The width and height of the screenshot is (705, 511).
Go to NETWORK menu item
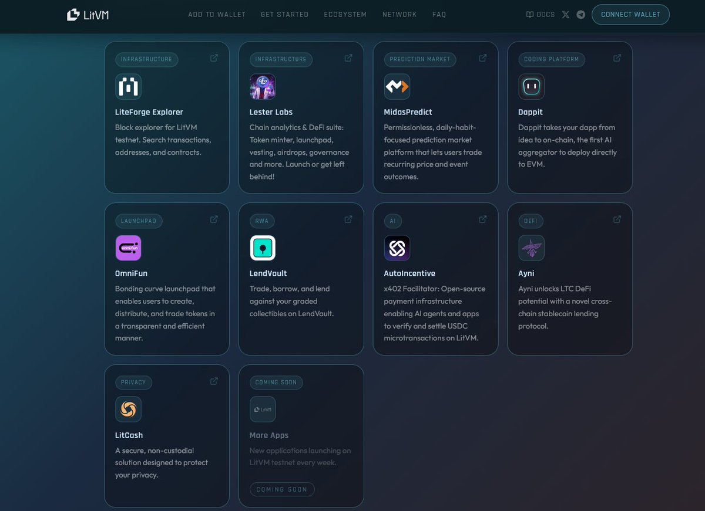[399, 15]
